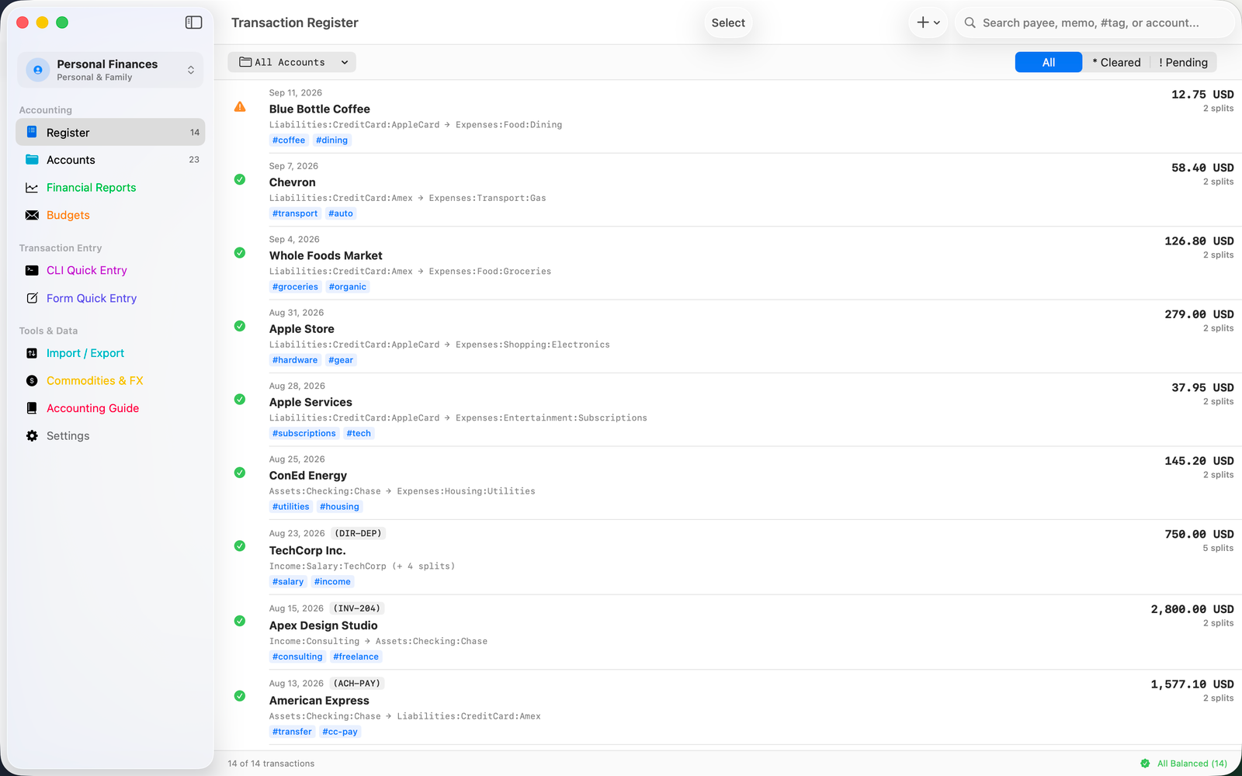Click the #coffee tag
This screenshot has width=1242, height=776.
289,140
